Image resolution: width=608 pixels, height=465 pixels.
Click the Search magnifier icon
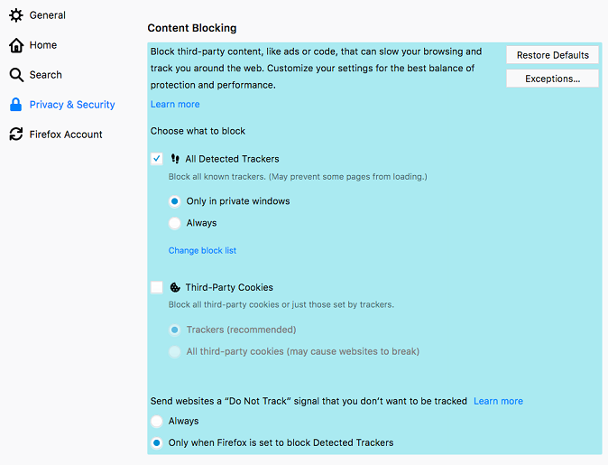click(16, 75)
